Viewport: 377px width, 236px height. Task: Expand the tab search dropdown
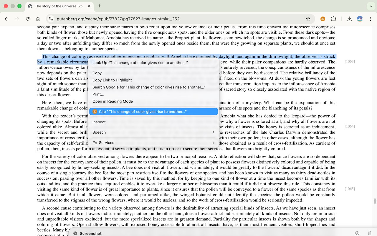coord(371,6)
